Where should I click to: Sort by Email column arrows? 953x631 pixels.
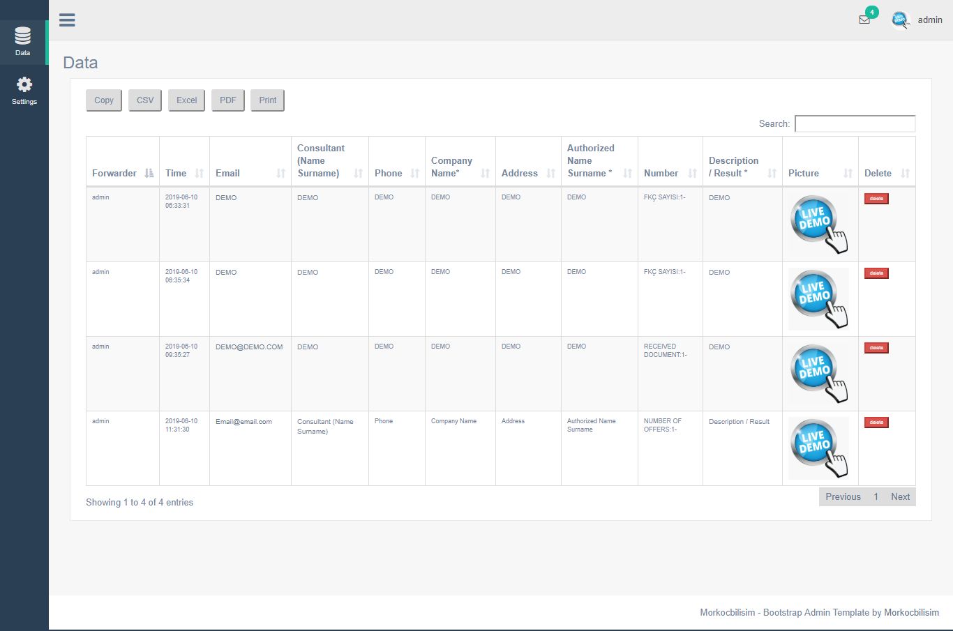point(280,173)
